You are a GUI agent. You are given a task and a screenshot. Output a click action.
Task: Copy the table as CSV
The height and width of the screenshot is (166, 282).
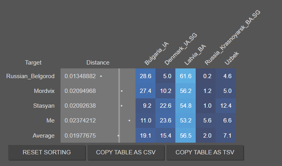(126, 152)
